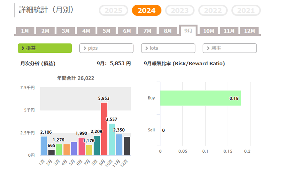
Task: Select the 2025 year button
Action: tap(113, 11)
